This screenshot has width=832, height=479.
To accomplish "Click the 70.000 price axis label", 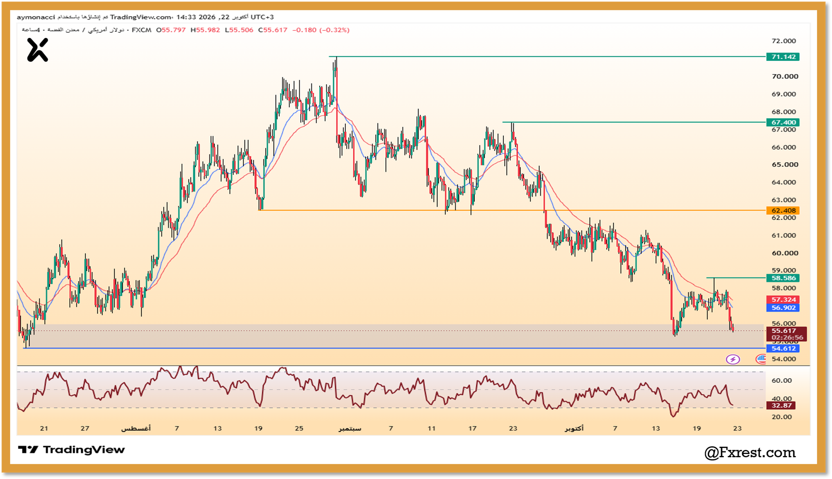I will (x=785, y=76).
